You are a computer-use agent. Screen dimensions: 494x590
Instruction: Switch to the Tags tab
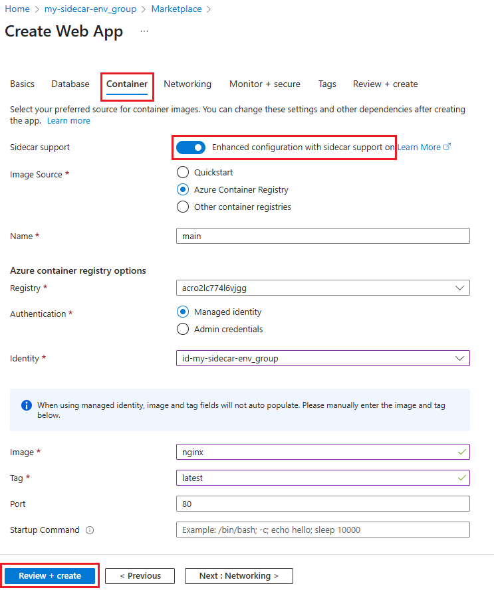(326, 84)
